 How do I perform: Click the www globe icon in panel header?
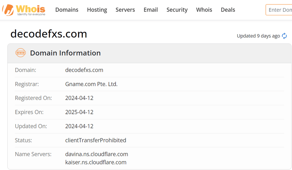pyautogui.click(x=21, y=53)
